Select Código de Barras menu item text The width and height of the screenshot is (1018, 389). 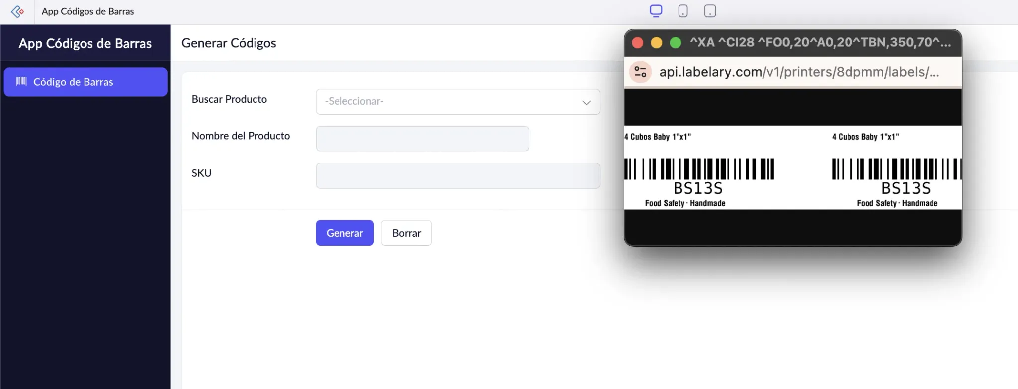[73, 82]
